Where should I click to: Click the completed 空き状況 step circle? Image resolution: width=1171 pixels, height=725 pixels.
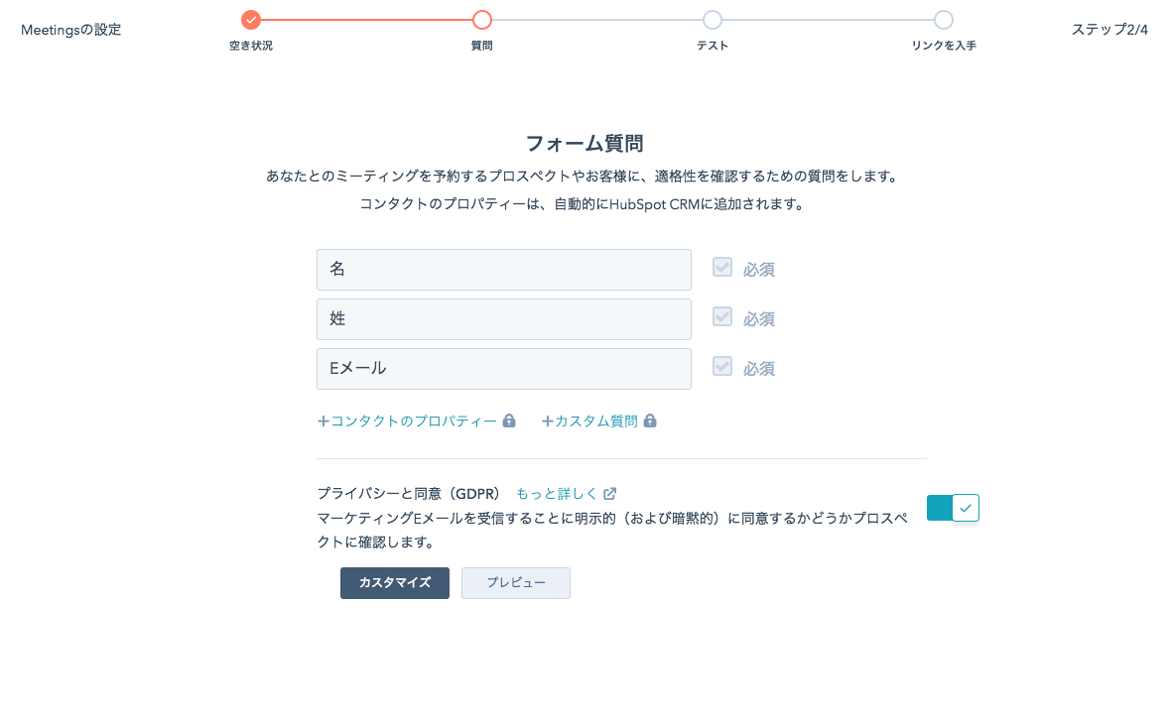[251, 20]
